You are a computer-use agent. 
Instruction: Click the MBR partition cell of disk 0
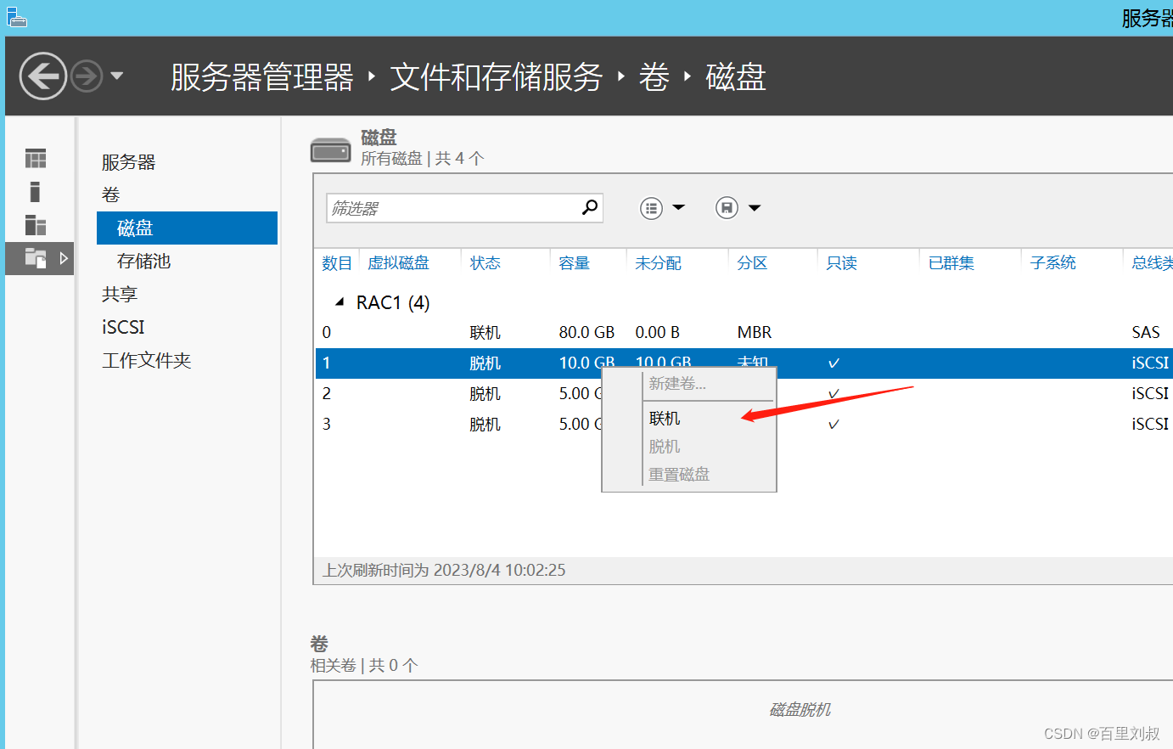[x=755, y=332]
